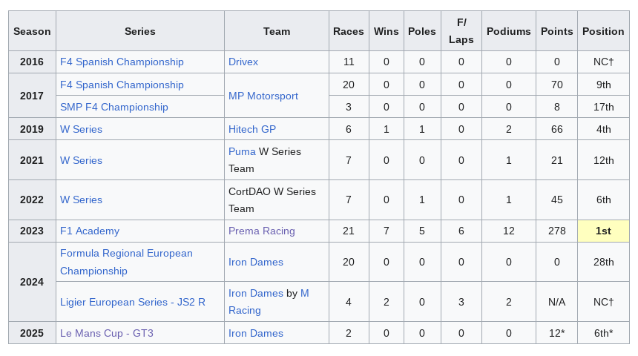Click the Puma link

click(242, 151)
